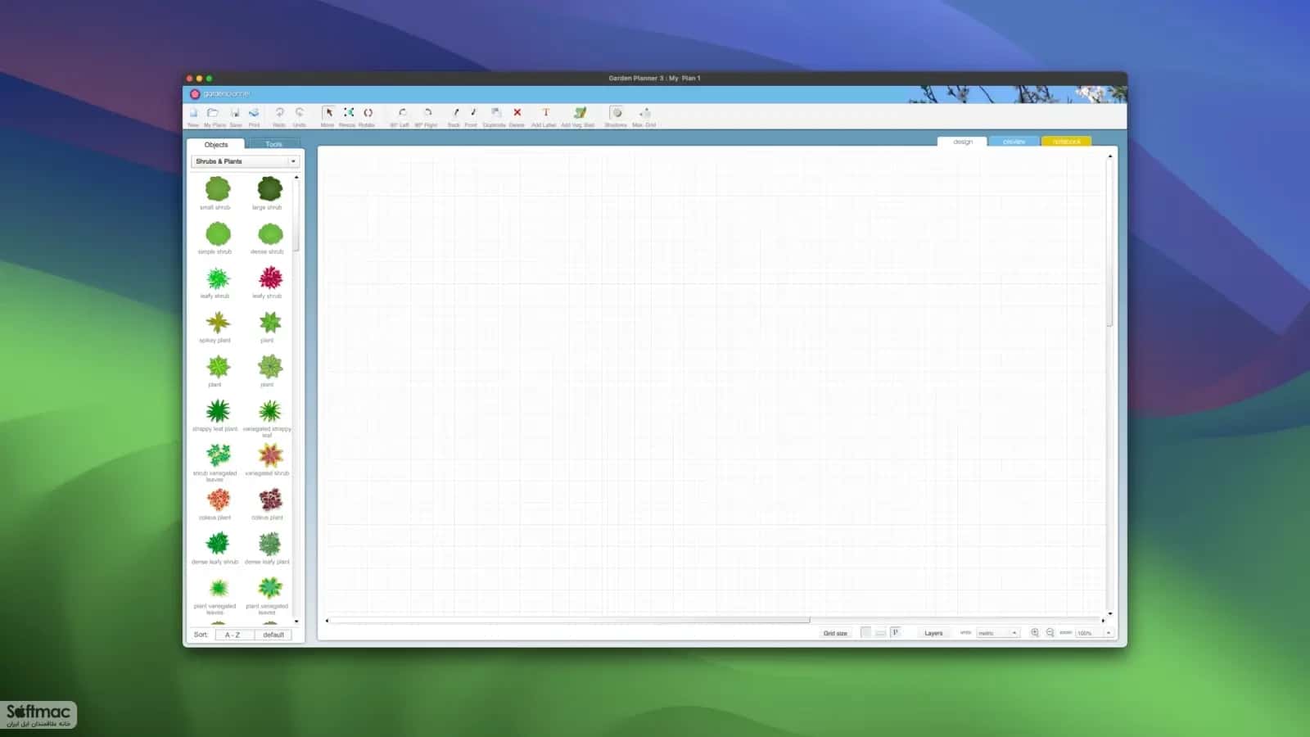
Task: Click the Layers button
Action: click(933, 633)
